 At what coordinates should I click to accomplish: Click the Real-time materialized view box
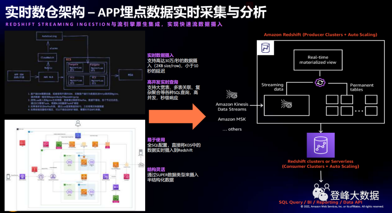[x=318, y=60]
